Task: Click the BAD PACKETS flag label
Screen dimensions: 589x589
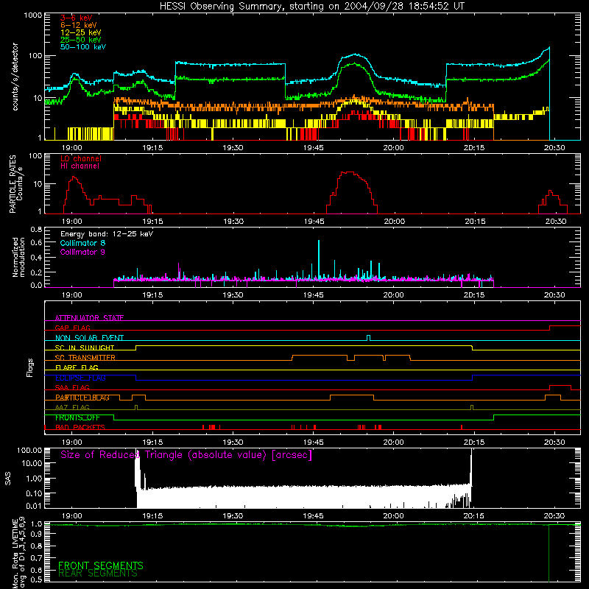Action: [80, 427]
